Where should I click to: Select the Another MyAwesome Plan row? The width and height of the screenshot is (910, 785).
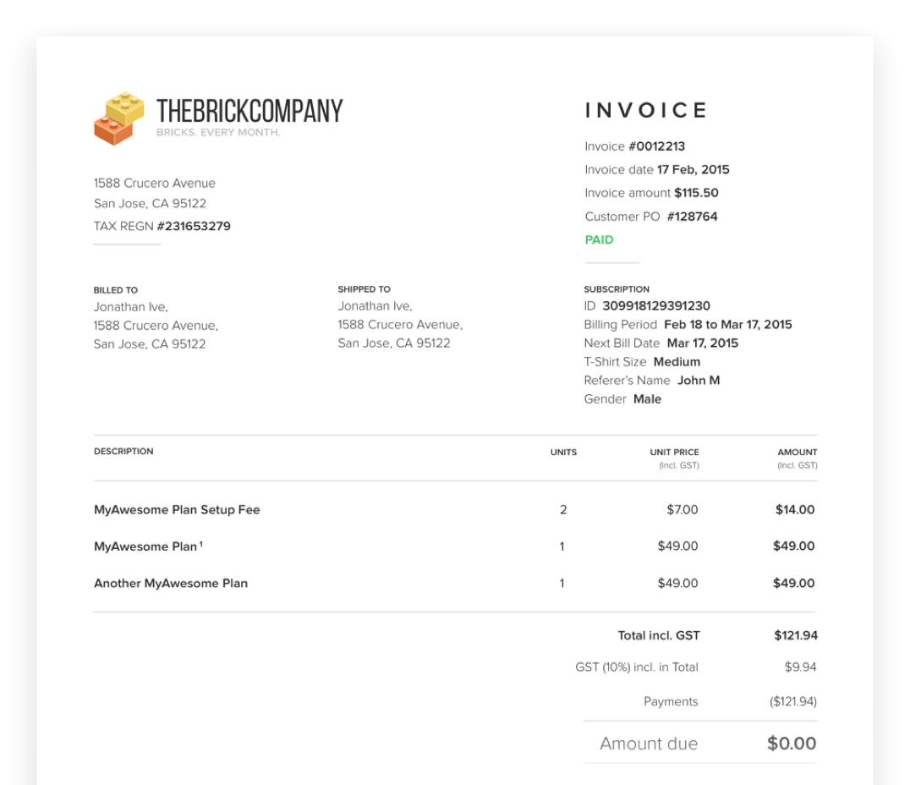pos(170,583)
